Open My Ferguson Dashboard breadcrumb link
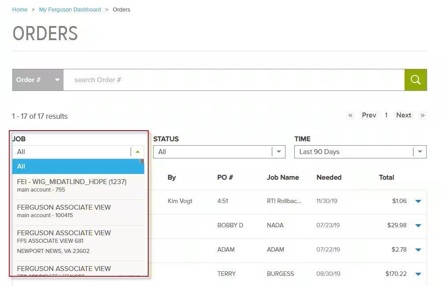The image size is (443, 286). point(70,10)
